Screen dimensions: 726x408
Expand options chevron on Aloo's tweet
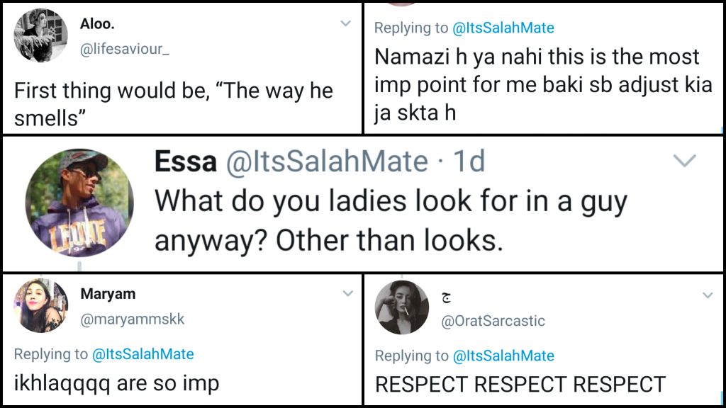345,24
